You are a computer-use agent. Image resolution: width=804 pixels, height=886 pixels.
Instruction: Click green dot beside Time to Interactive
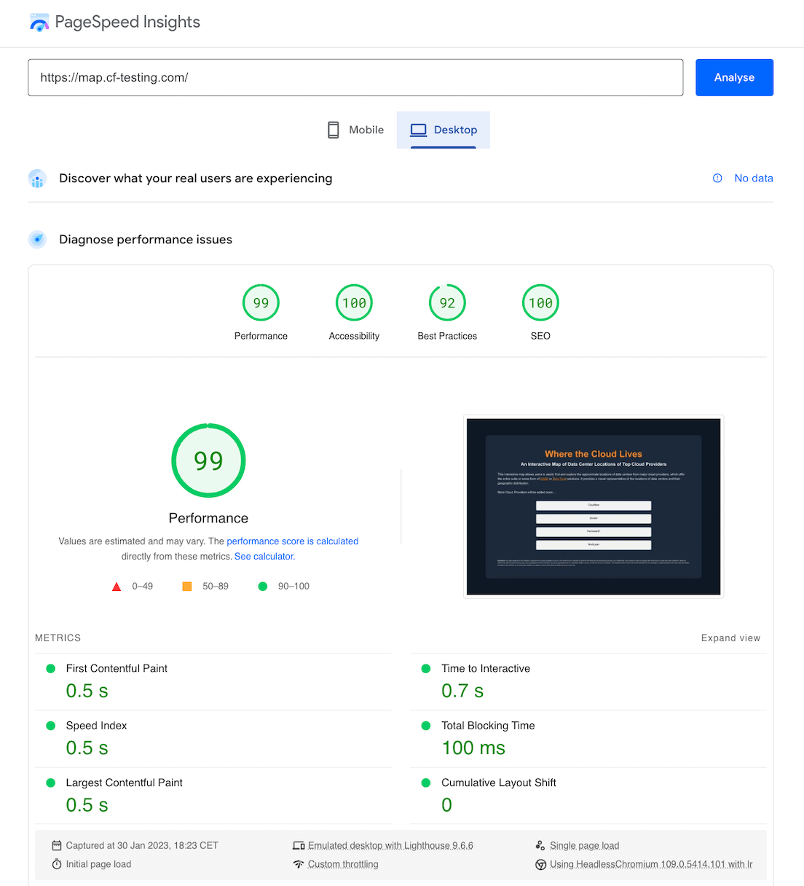pos(426,669)
